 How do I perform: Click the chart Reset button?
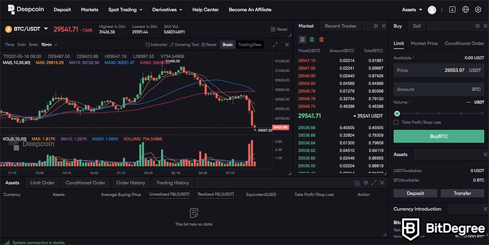(209, 44)
